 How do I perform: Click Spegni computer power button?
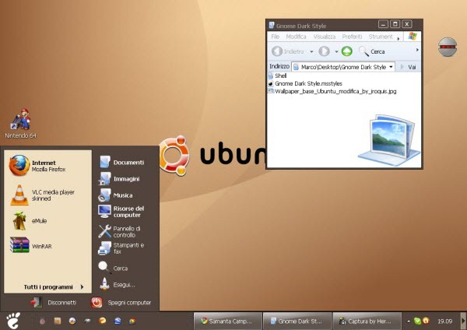tap(121, 302)
